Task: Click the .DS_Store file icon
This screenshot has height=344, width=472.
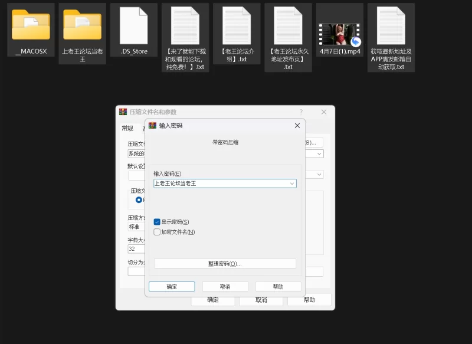Action: point(134,25)
